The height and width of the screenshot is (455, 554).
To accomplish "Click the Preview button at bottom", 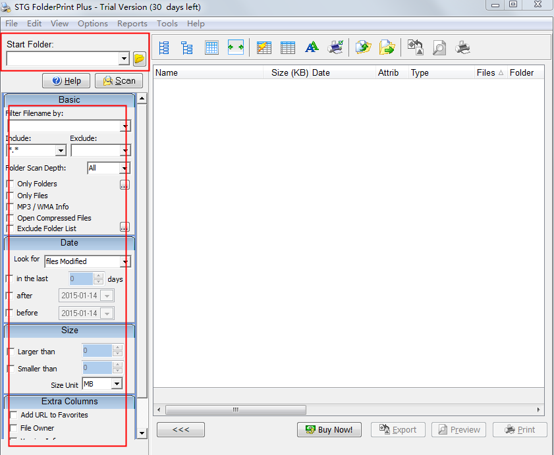I will [458, 429].
